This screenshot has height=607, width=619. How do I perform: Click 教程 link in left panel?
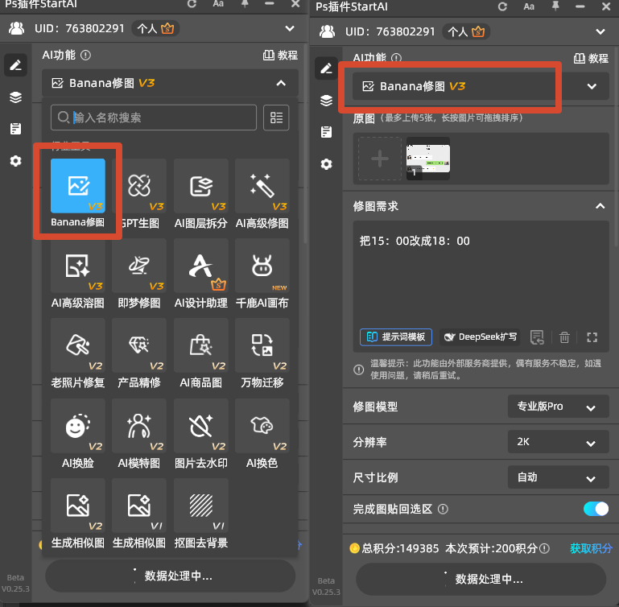280,56
